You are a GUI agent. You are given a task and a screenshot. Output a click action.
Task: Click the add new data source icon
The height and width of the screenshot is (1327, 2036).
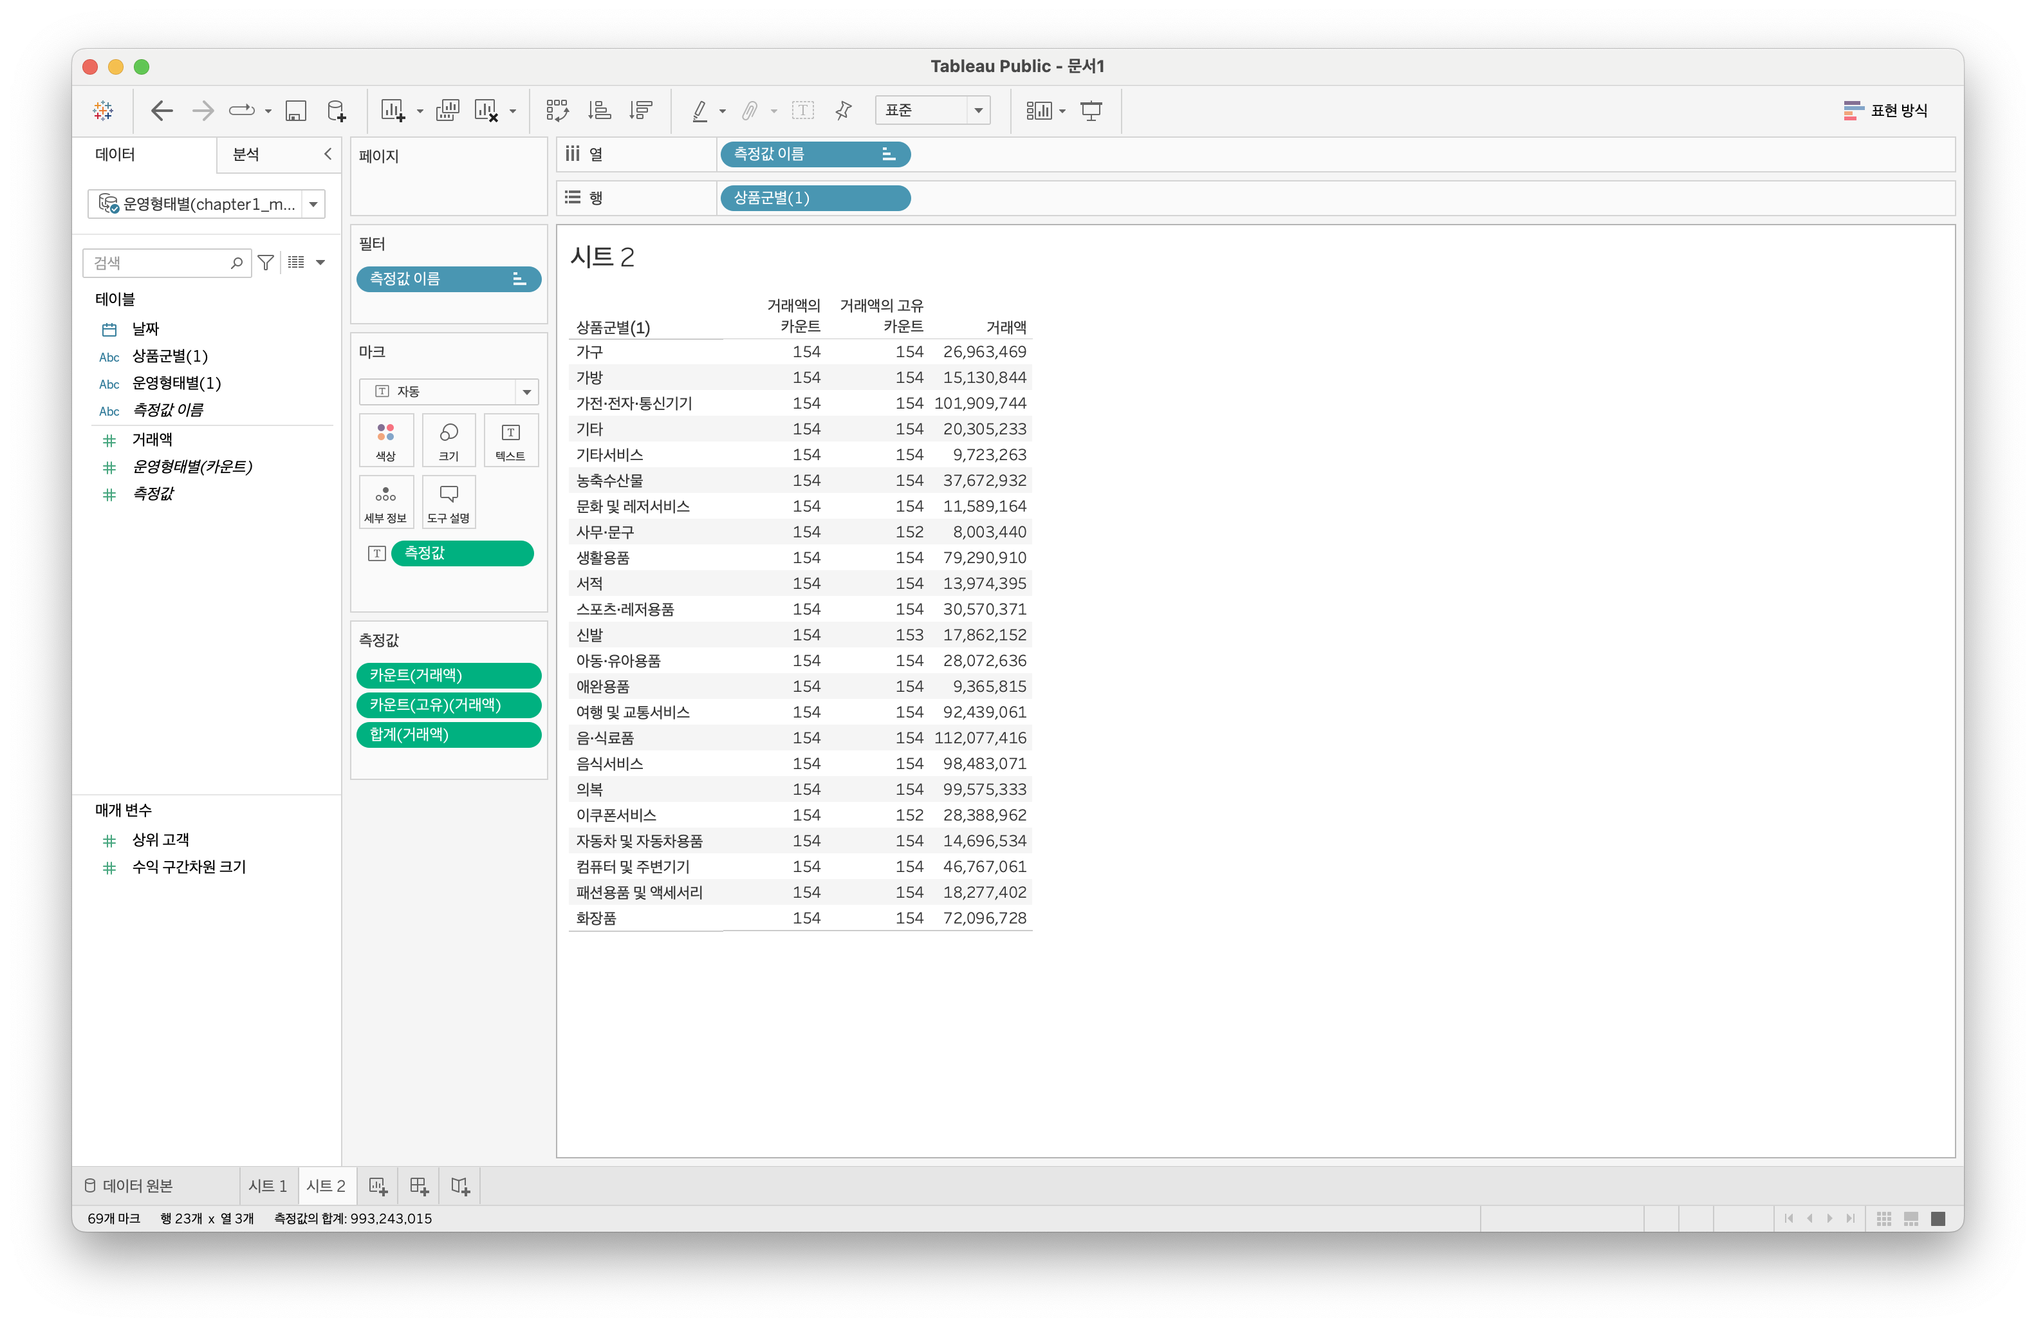337,111
